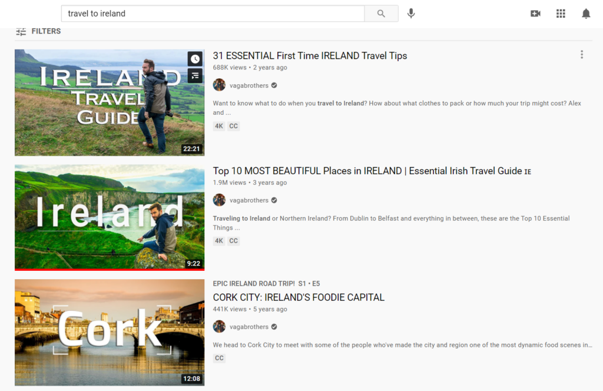Click 'EPIC IRELAND ROAD TRIP!' series label
603x391 pixels.
point(253,283)
